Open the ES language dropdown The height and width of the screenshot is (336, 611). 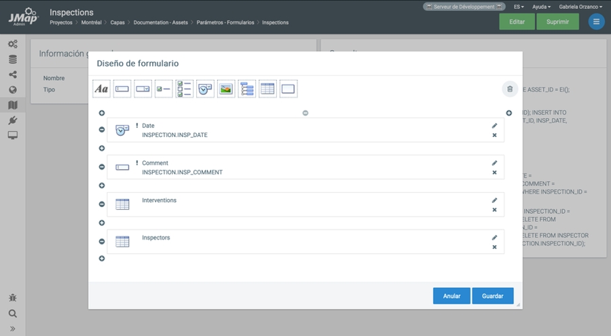(x=519, y=6)
